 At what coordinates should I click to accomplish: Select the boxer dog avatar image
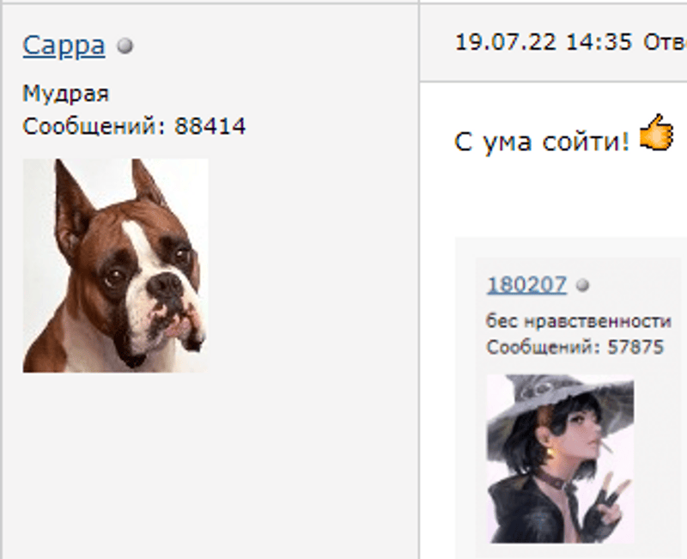(x=115, y=265)
